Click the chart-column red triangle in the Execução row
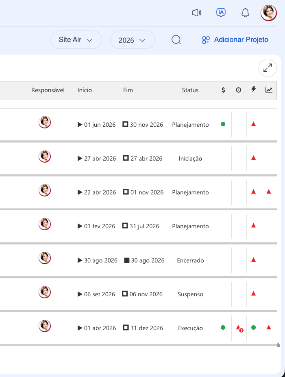This screenshot has height=377, width=285. (x=269, y=327)
